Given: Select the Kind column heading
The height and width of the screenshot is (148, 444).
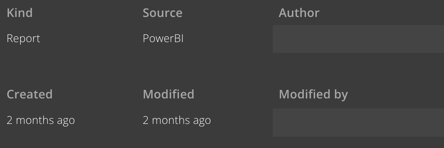Looking at the screenshot, I should [20, 13].
